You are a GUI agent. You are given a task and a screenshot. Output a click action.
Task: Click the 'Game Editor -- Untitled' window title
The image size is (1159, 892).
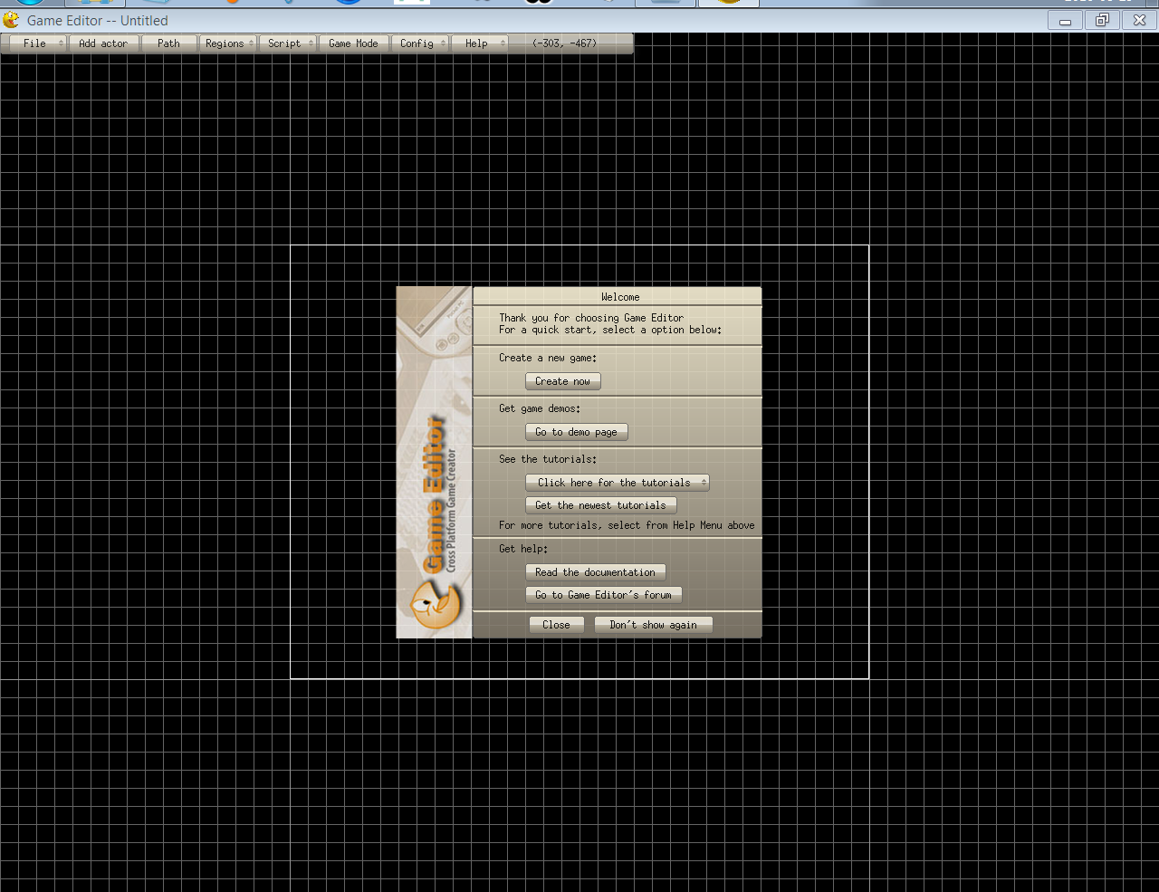(x=98, y=20)
